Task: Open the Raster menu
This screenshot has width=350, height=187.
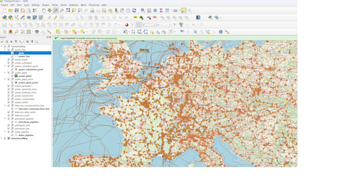Action: click(x=64, y=5)
